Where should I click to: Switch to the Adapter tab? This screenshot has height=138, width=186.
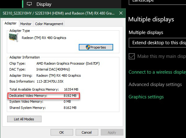(x=11, y=23)
